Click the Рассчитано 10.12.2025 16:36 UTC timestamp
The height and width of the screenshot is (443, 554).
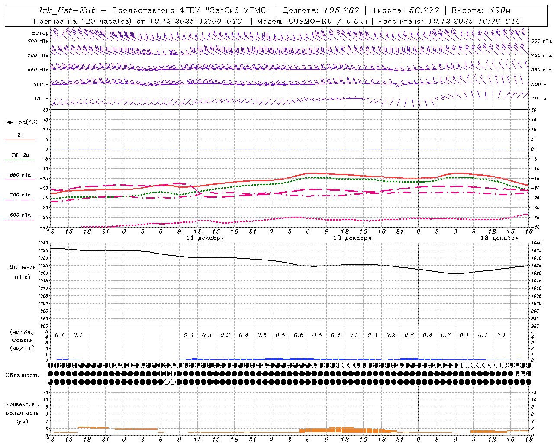[x=449, y=21]
